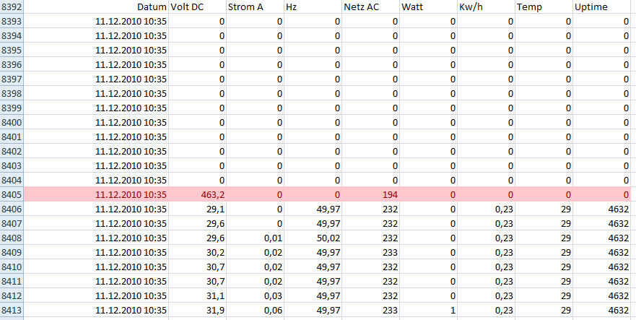Select the cell containing 463,2
The width and height of the screenshot is (636, 320).
click(209, 194)
